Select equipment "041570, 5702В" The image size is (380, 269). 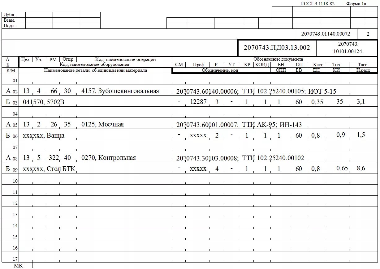(43, 102)
